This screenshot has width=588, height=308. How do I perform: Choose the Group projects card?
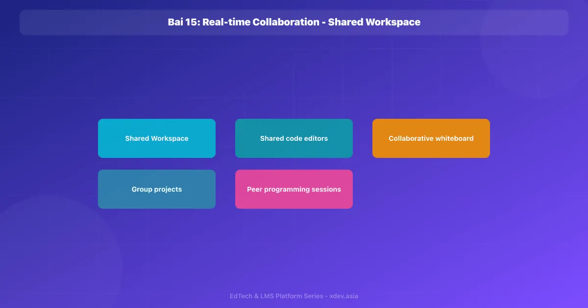coord(157,189)
